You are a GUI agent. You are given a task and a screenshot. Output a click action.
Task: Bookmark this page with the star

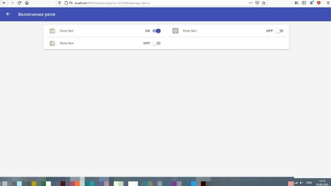click(264, 3)
